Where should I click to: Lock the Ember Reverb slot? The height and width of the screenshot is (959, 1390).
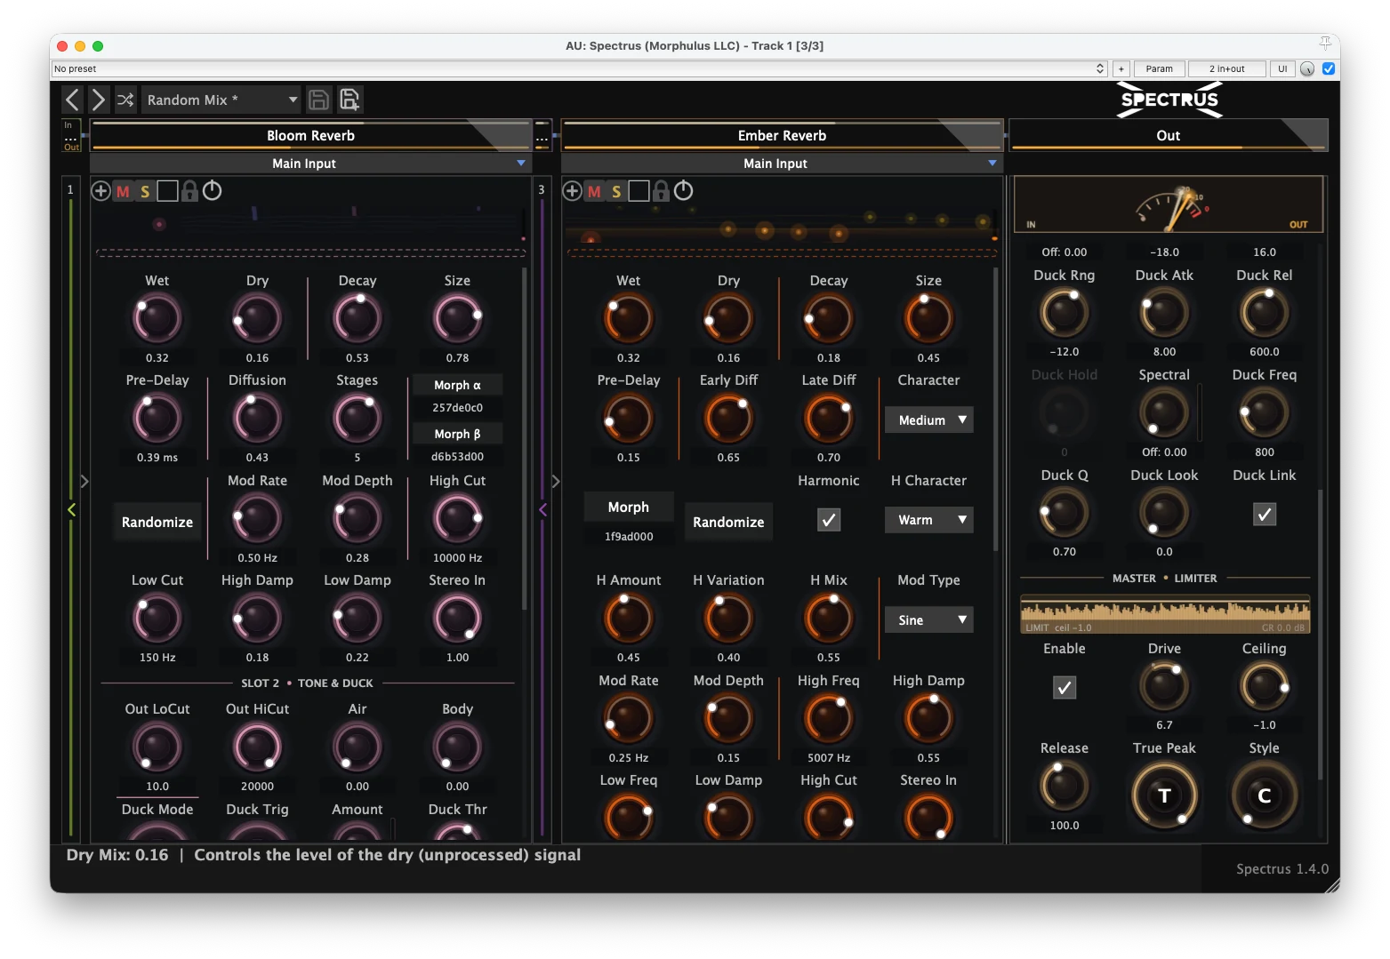point(661,191)
